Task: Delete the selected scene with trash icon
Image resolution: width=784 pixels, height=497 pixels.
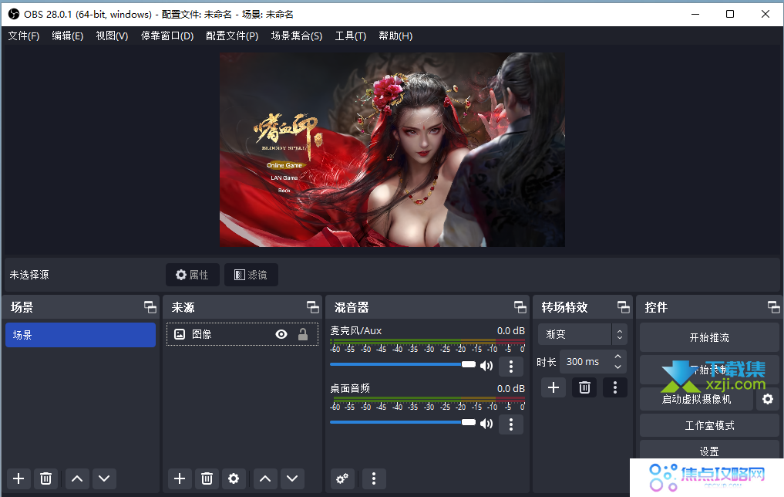Action: (45, 479)
